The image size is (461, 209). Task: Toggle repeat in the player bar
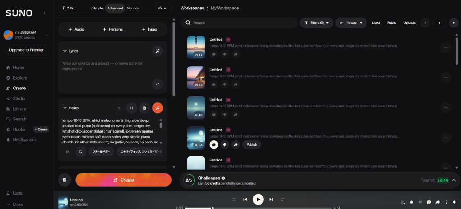point(283,199)
